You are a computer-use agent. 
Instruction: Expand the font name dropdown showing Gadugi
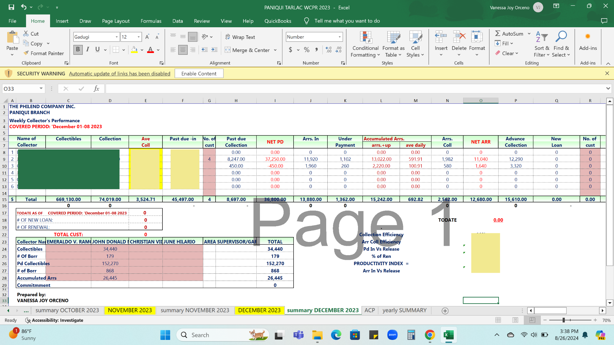point(117,37)
